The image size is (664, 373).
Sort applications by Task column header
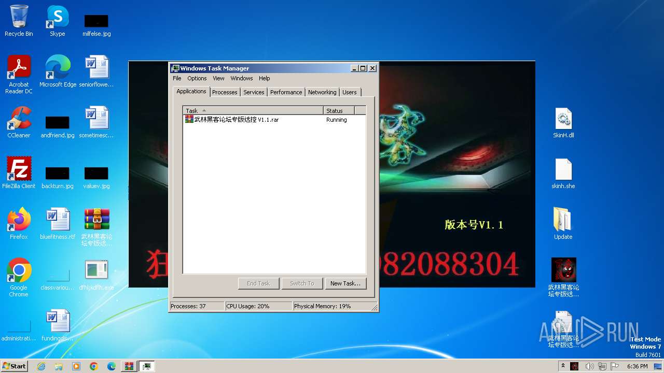coord(253,110)
